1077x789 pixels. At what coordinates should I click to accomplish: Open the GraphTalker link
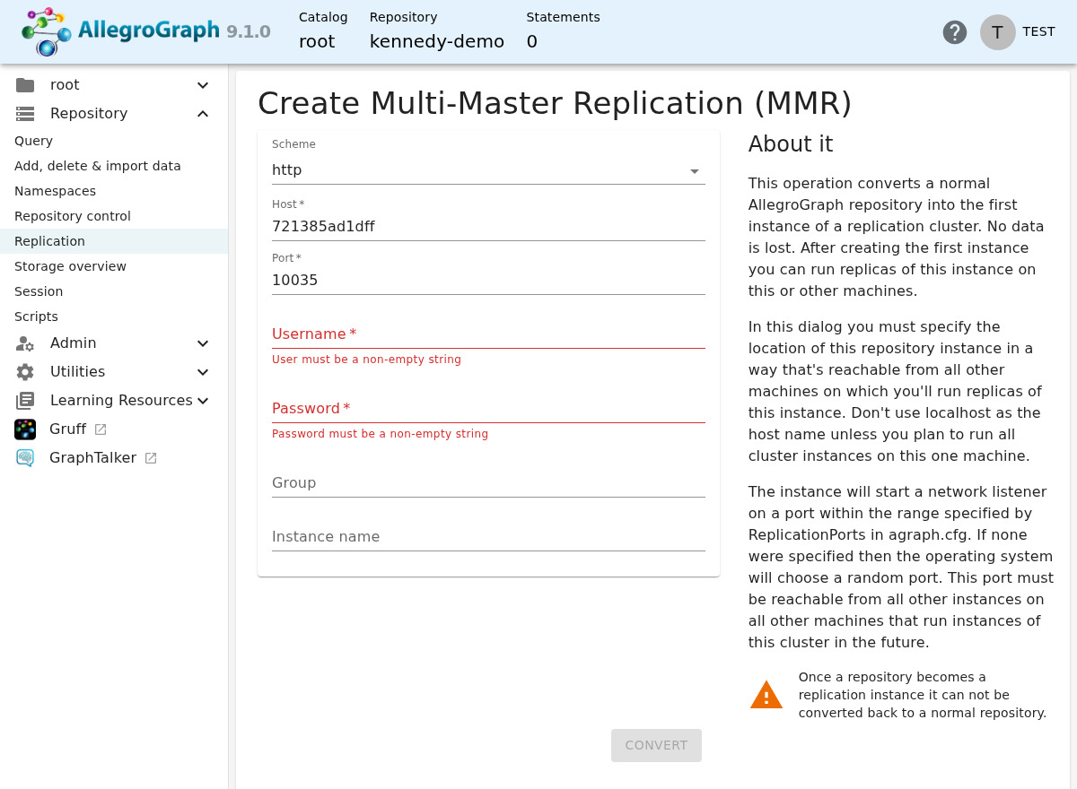click(x=92, y=458)
